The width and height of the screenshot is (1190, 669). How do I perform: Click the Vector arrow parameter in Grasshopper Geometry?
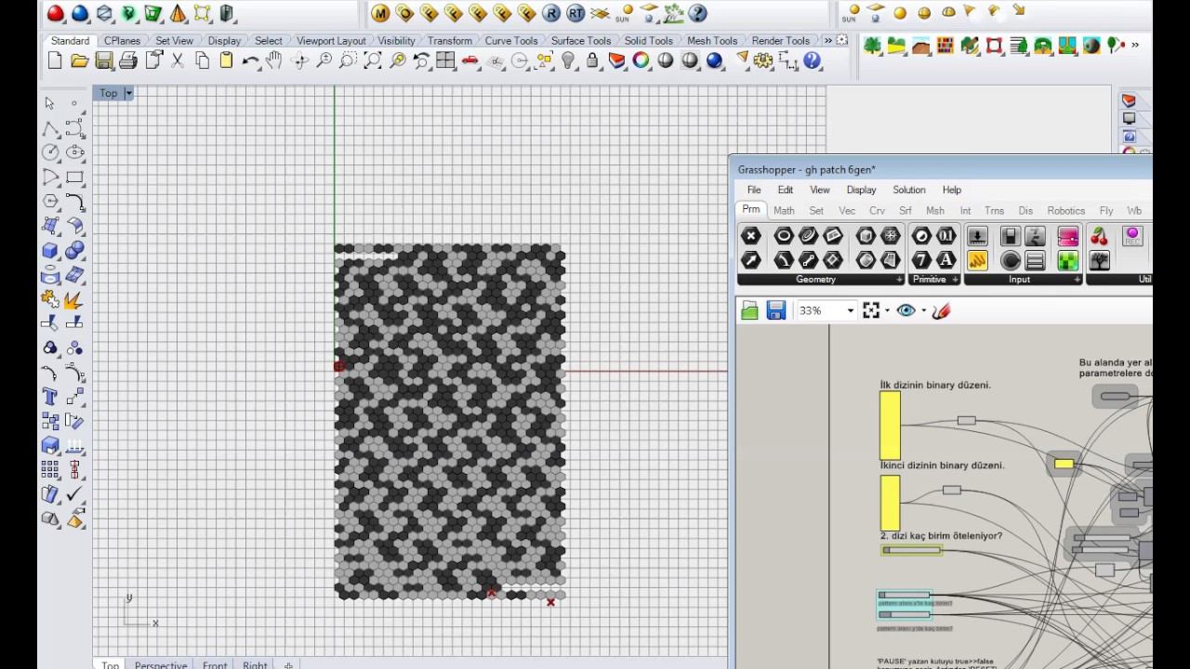751,260
